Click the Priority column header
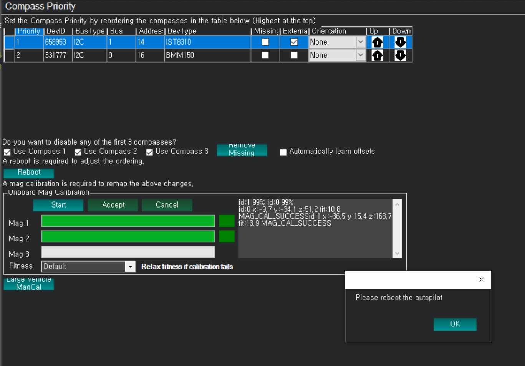This screenshot has width=525, height=366. pyautogui.click(x=29, y=31)
